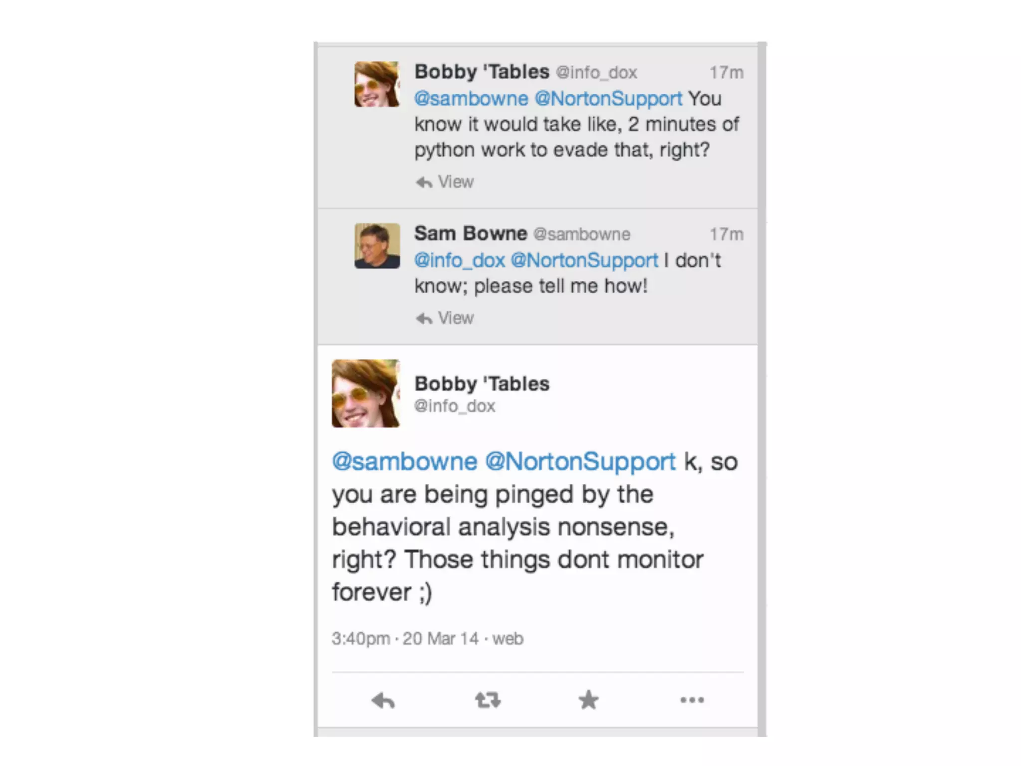This screenshot has height=766, width=1021.
Task: Open View link under the top Bobby 'Tables tweet
Action: tap(456, 182)
